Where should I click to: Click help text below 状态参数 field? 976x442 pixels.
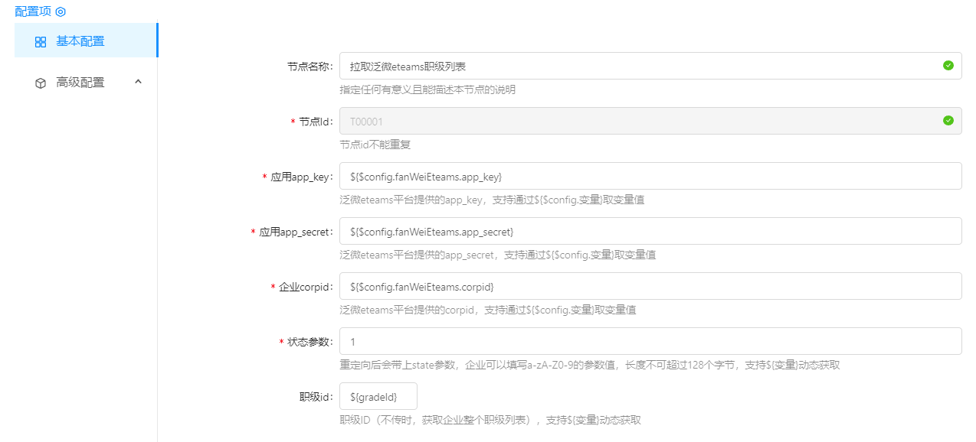(589, 365)
